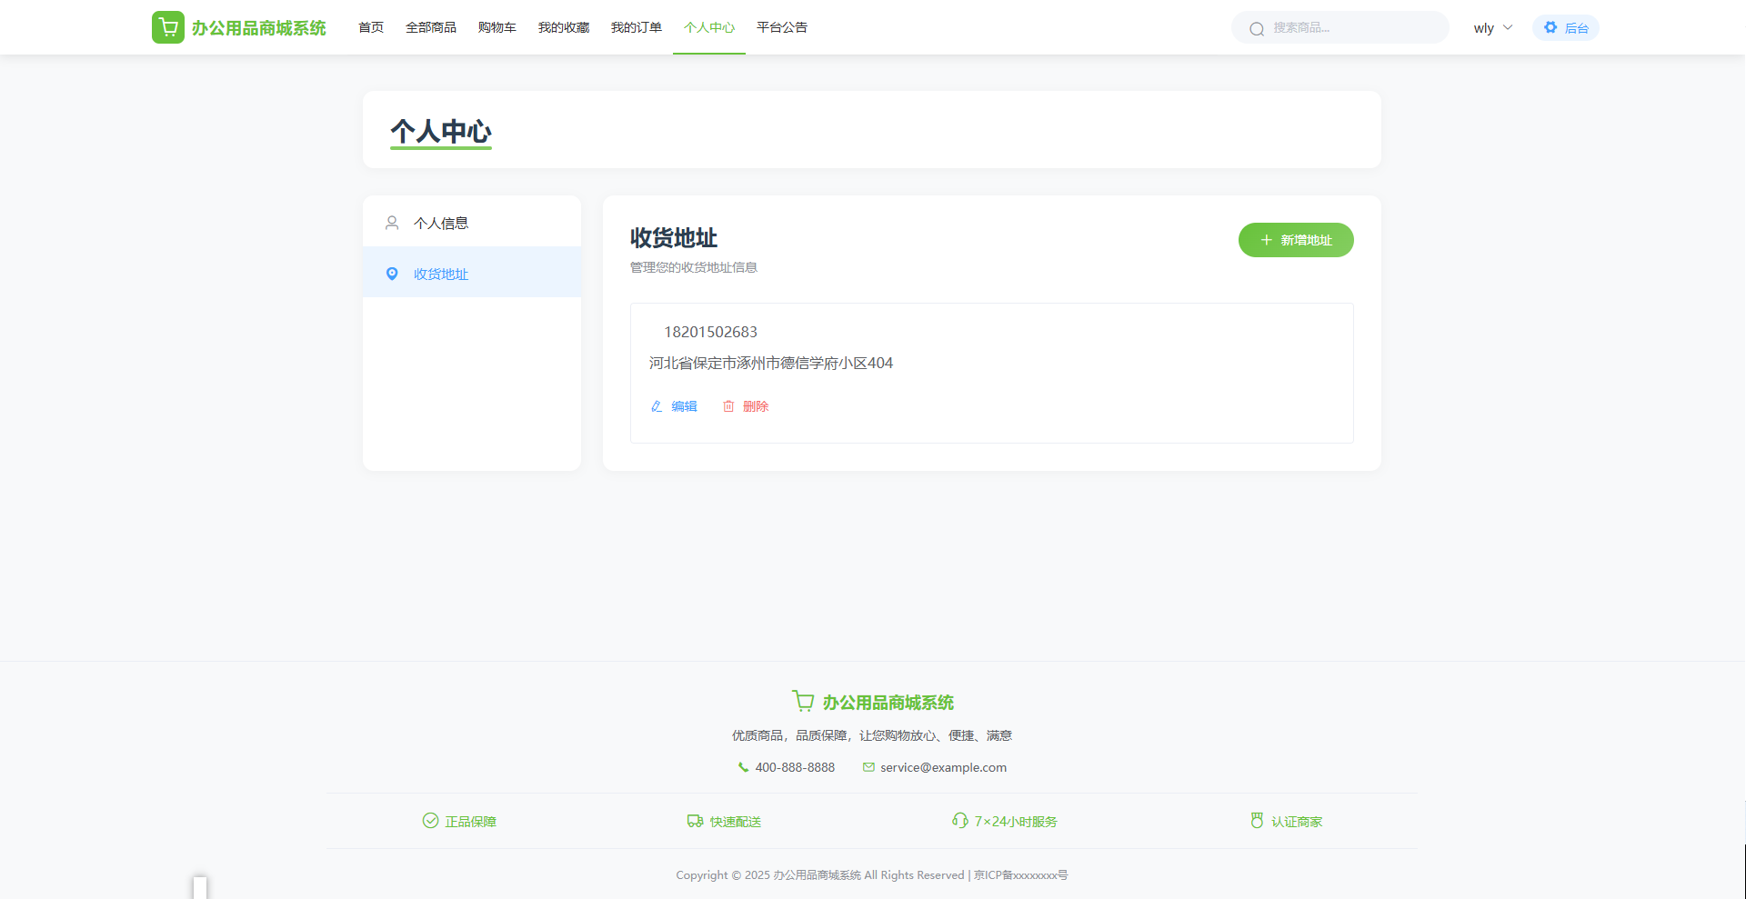Click the 删除 link on address card

click(x=756, y=406)
